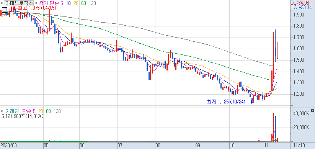
Task: Click the 06 month marker on date axis
Action: click(x=82, y=146)
